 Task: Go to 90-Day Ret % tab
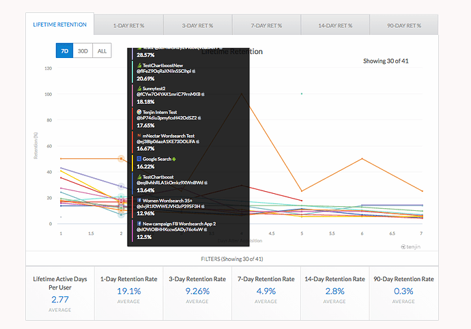click(x=404, y=25)
